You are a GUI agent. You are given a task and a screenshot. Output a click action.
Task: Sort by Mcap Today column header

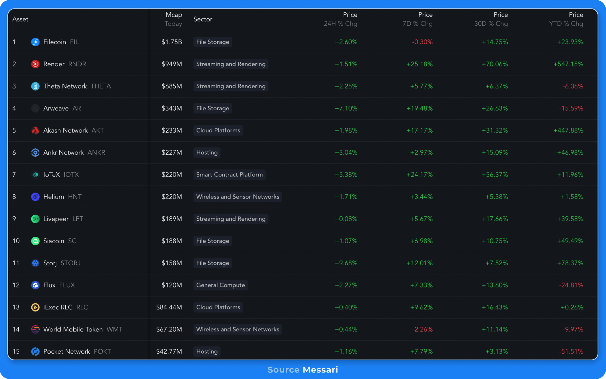point(173,19)
